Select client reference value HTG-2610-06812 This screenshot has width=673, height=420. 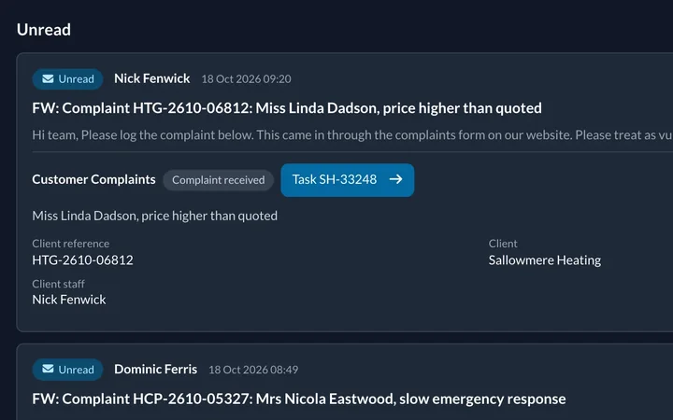[x=82, y=260]
